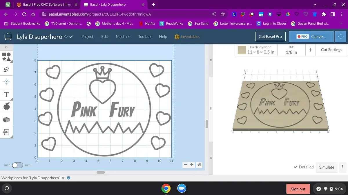Click the home reset view icon

[199, 165]
